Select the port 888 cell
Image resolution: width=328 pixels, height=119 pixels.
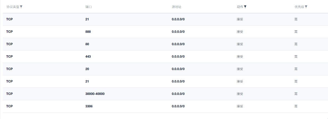click(x=88, y=32)
